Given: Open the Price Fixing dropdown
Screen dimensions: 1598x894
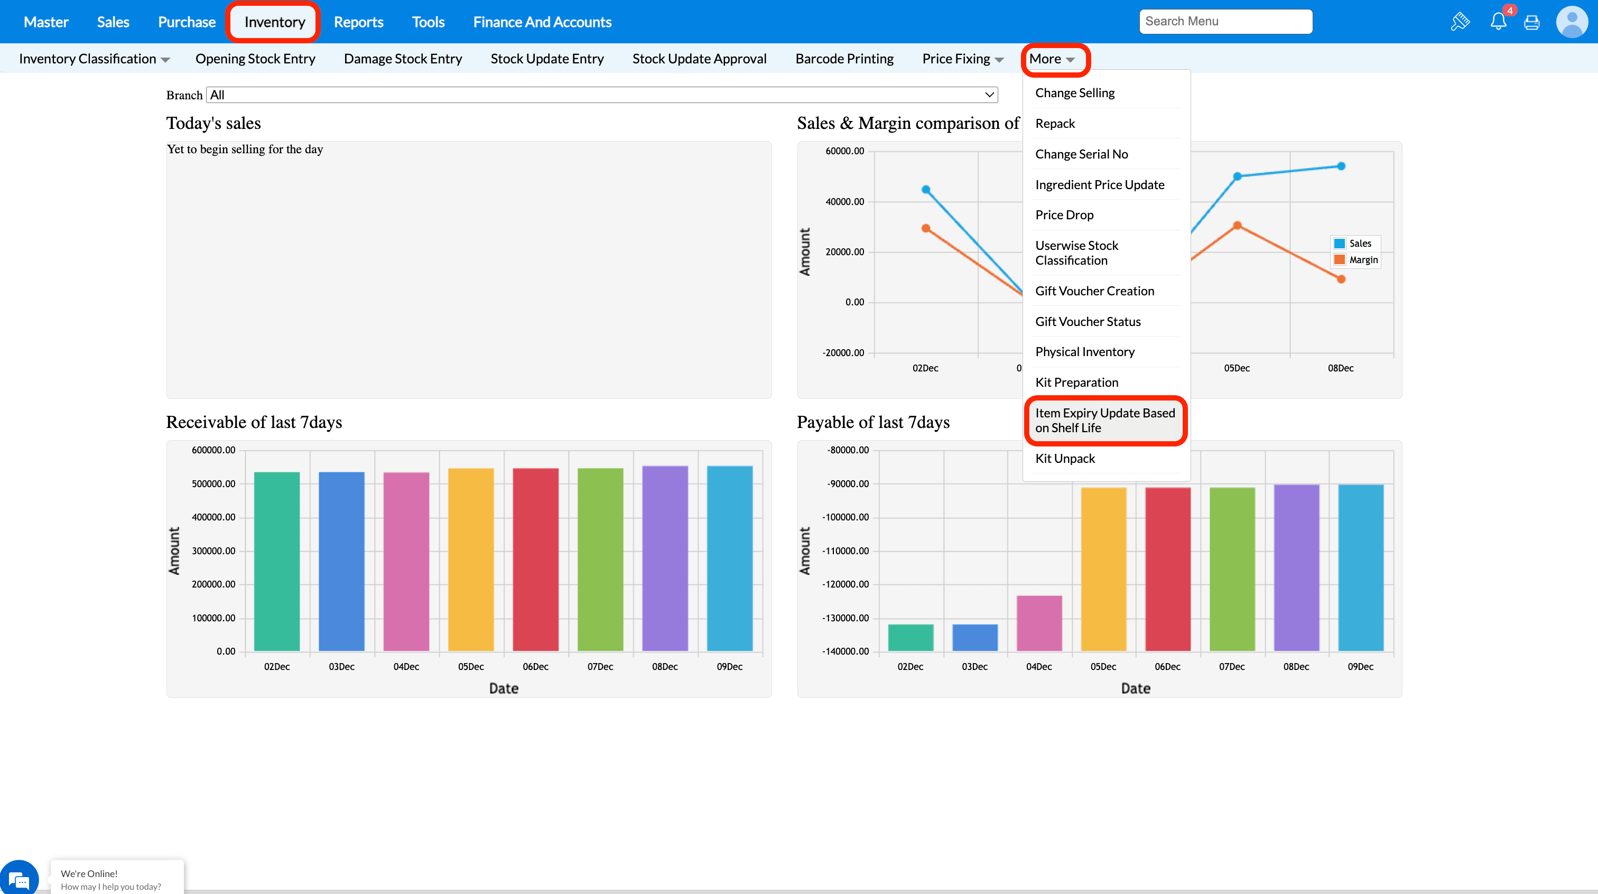Looking at the screenshot, I should (x=962, y=59).
